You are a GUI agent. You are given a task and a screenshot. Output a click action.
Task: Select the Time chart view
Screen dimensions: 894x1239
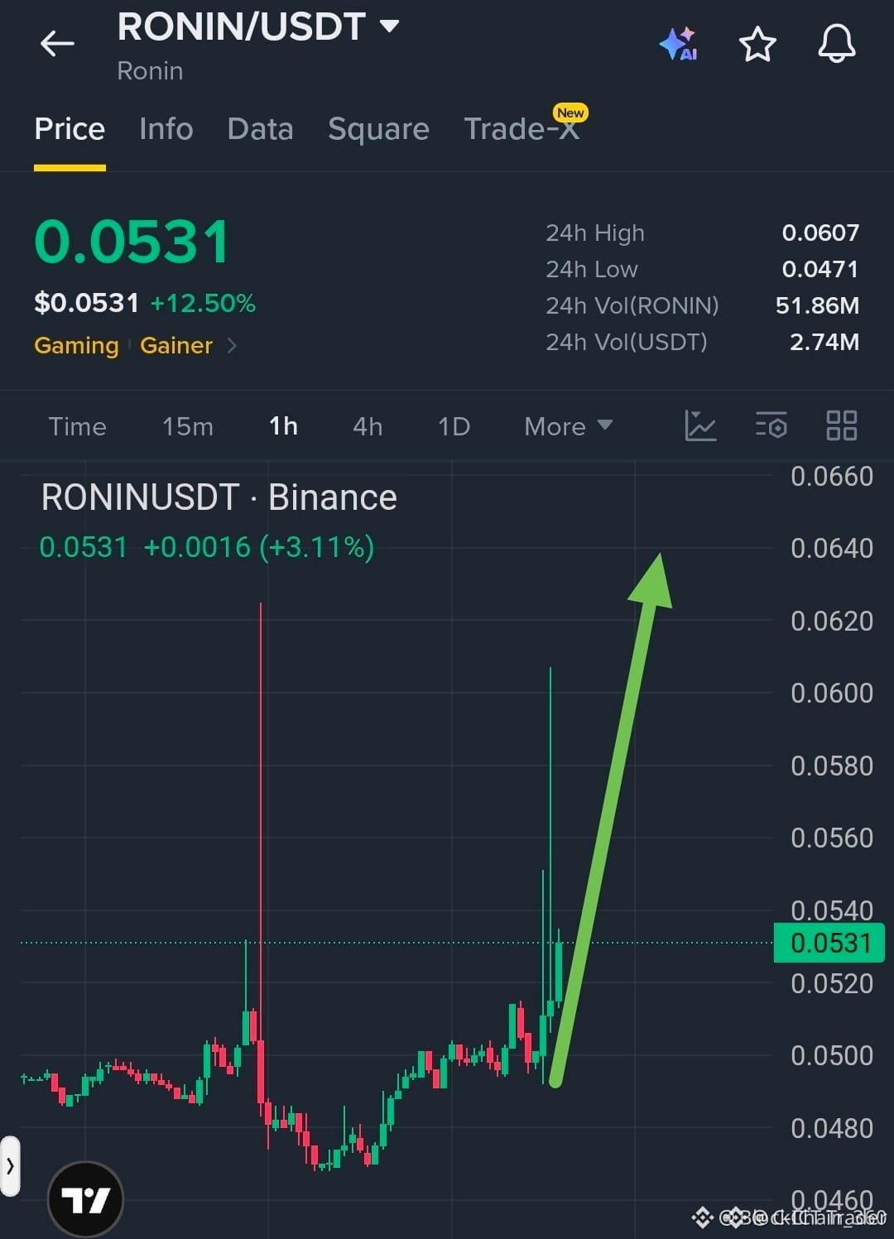coord(77,426)
